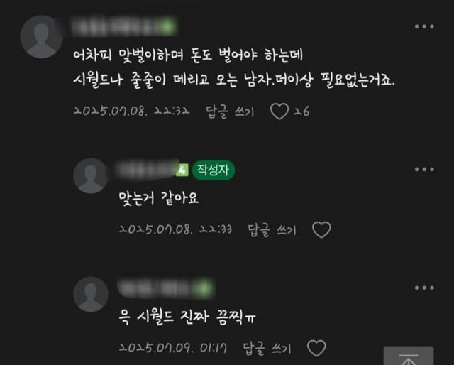The height and width of the screenshot is (365, 454).
Task: Jump to top with the arrow button
Action: [409, 356]
